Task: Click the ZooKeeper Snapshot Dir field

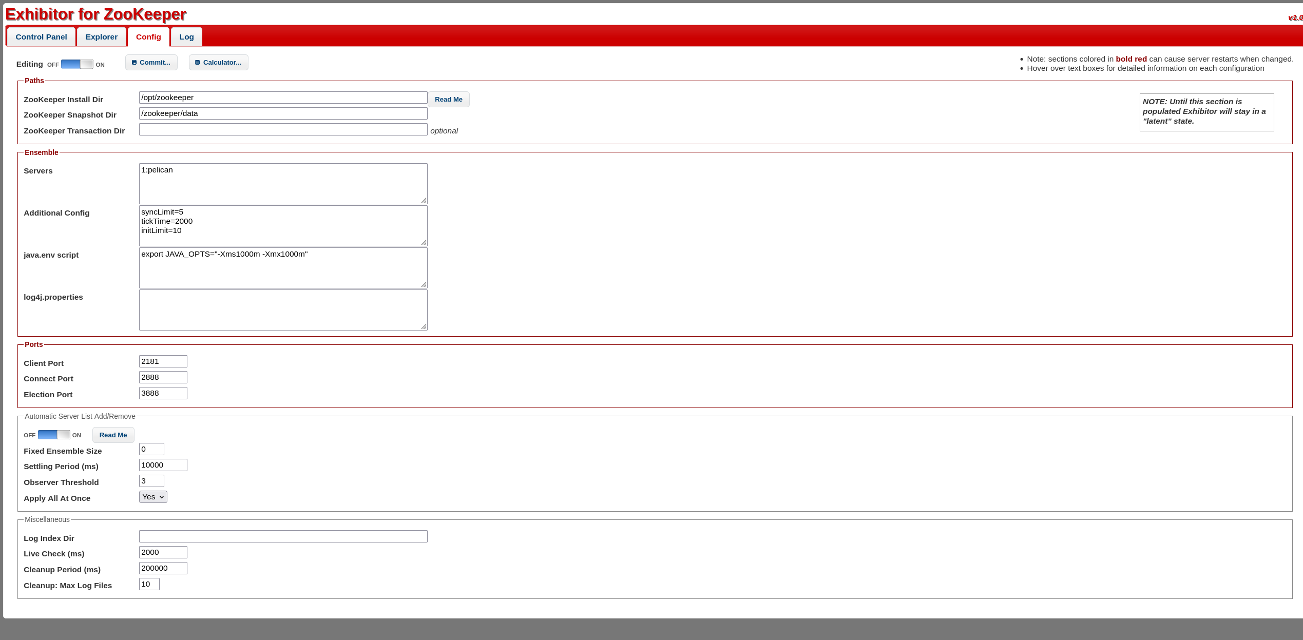Action: tap(283, 113)
